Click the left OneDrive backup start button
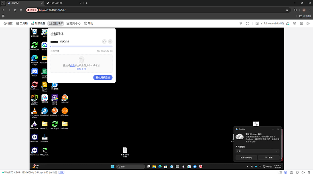The height and width of the screenshot is (175, 313). point(246,157)
